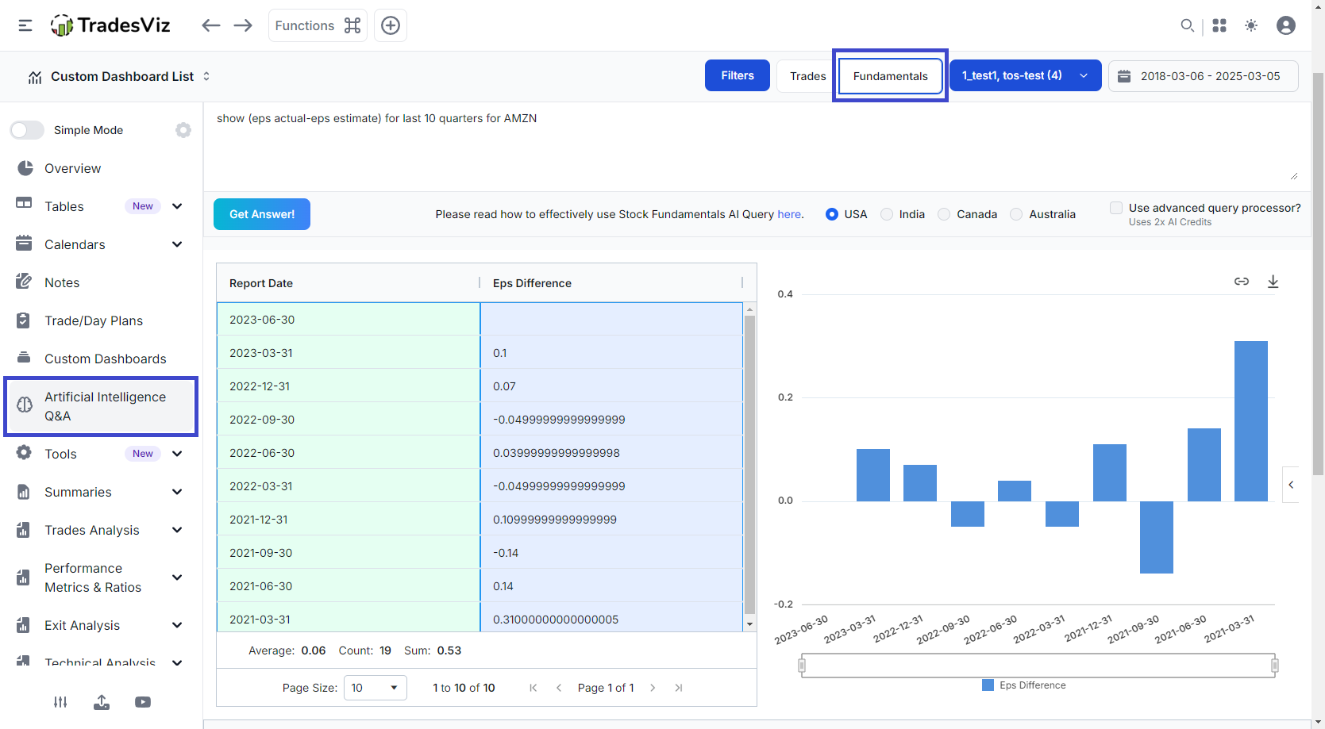Go to next table page

tap(653, 688)
